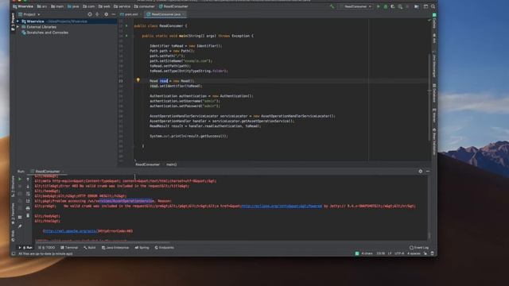Click UTF-8 encoding in status bar

[399, 253]
